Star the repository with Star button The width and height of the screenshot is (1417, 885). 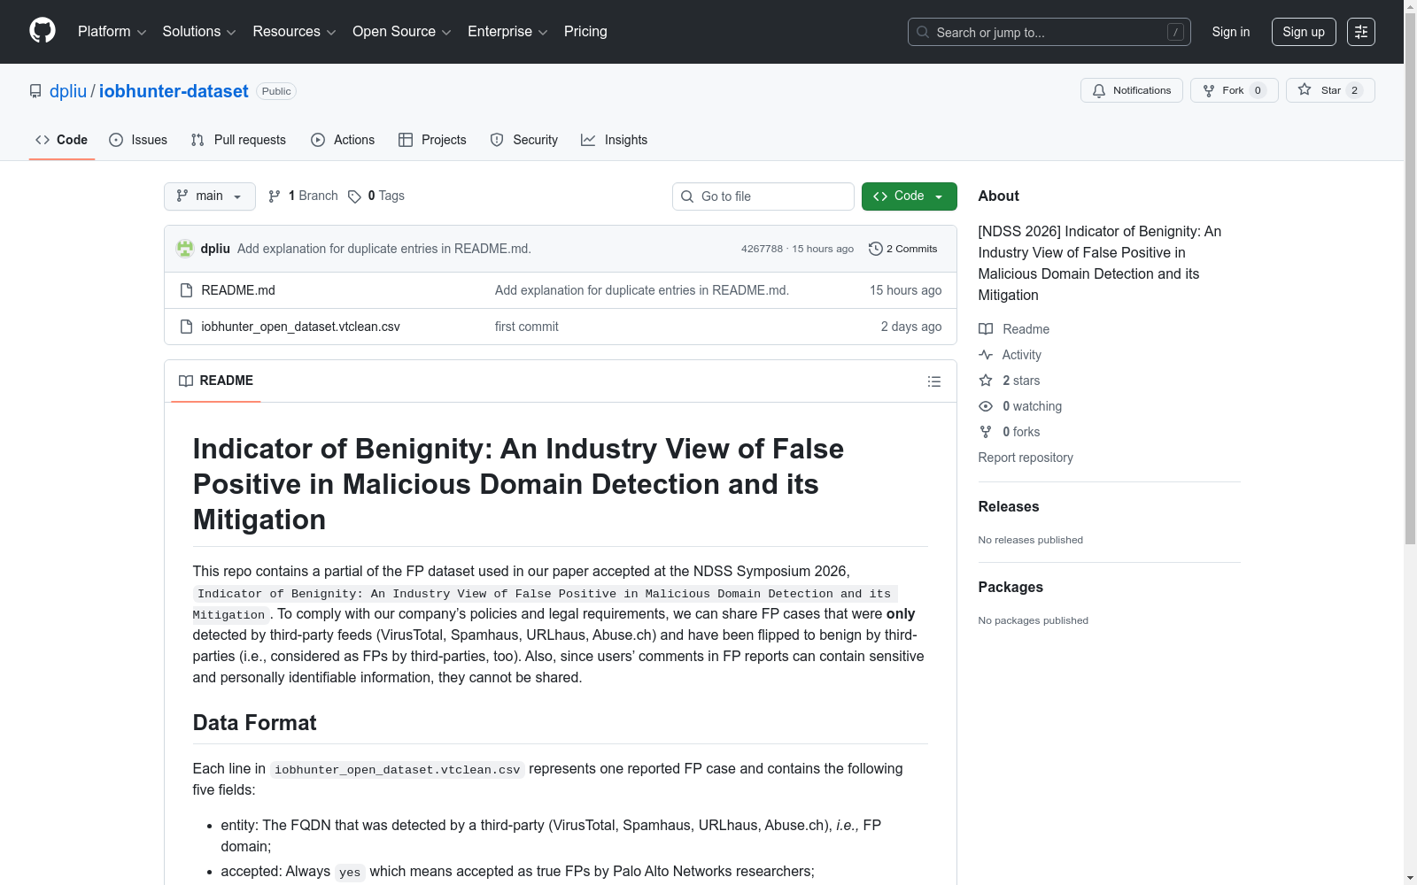1330,90
